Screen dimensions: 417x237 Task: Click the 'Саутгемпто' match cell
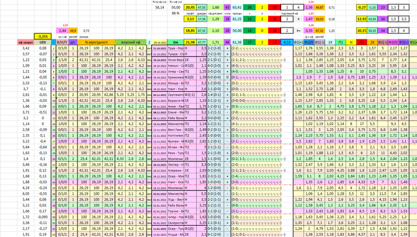point(176,95)
